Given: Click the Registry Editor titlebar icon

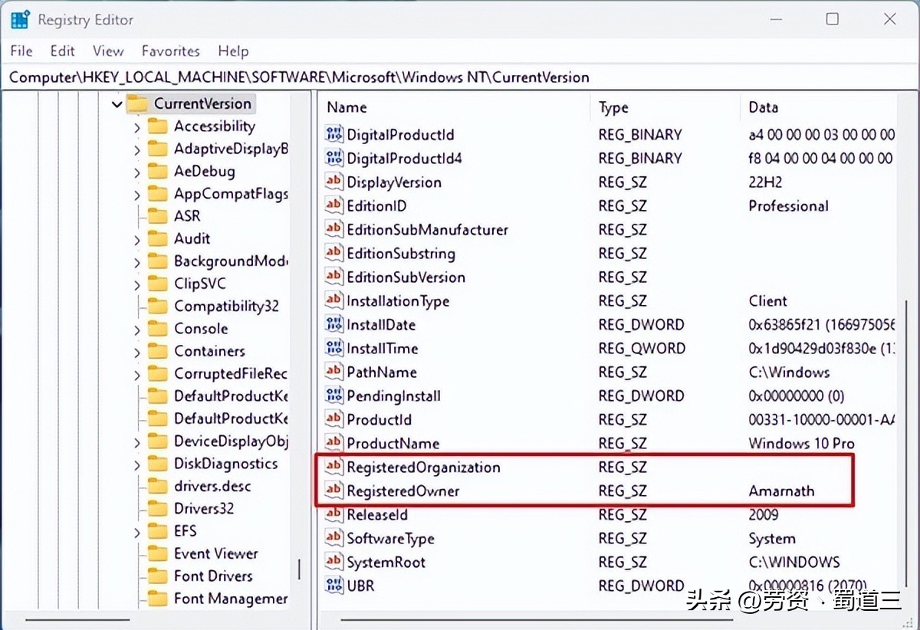Looking at the screenshot, I should pyautogui.click(x=18, y=18).
